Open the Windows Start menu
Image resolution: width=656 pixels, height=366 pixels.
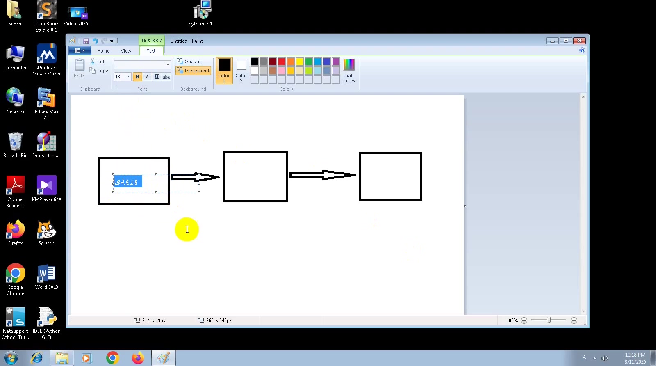(x=11, y=358)
